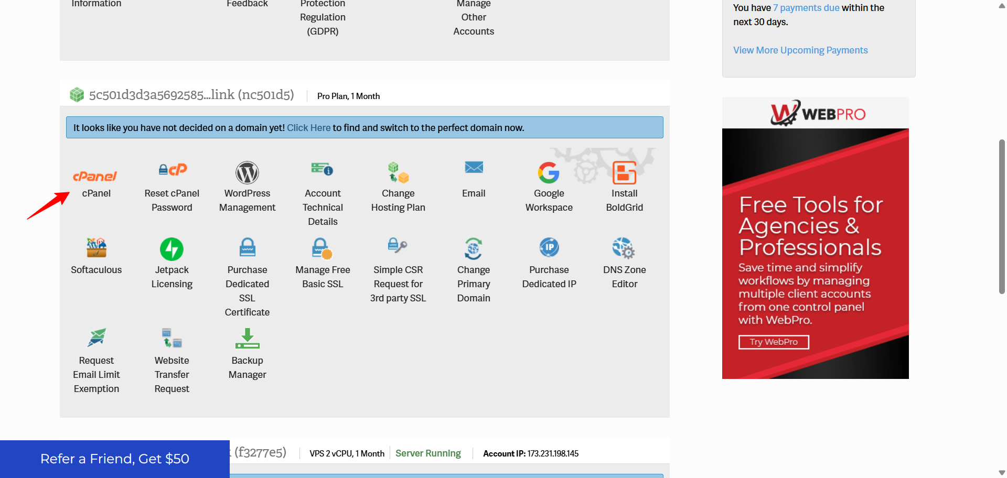Open Manage Free Basic SSL icon
The height and width of the screenshot is (478, 1007).
click(322, 248)
